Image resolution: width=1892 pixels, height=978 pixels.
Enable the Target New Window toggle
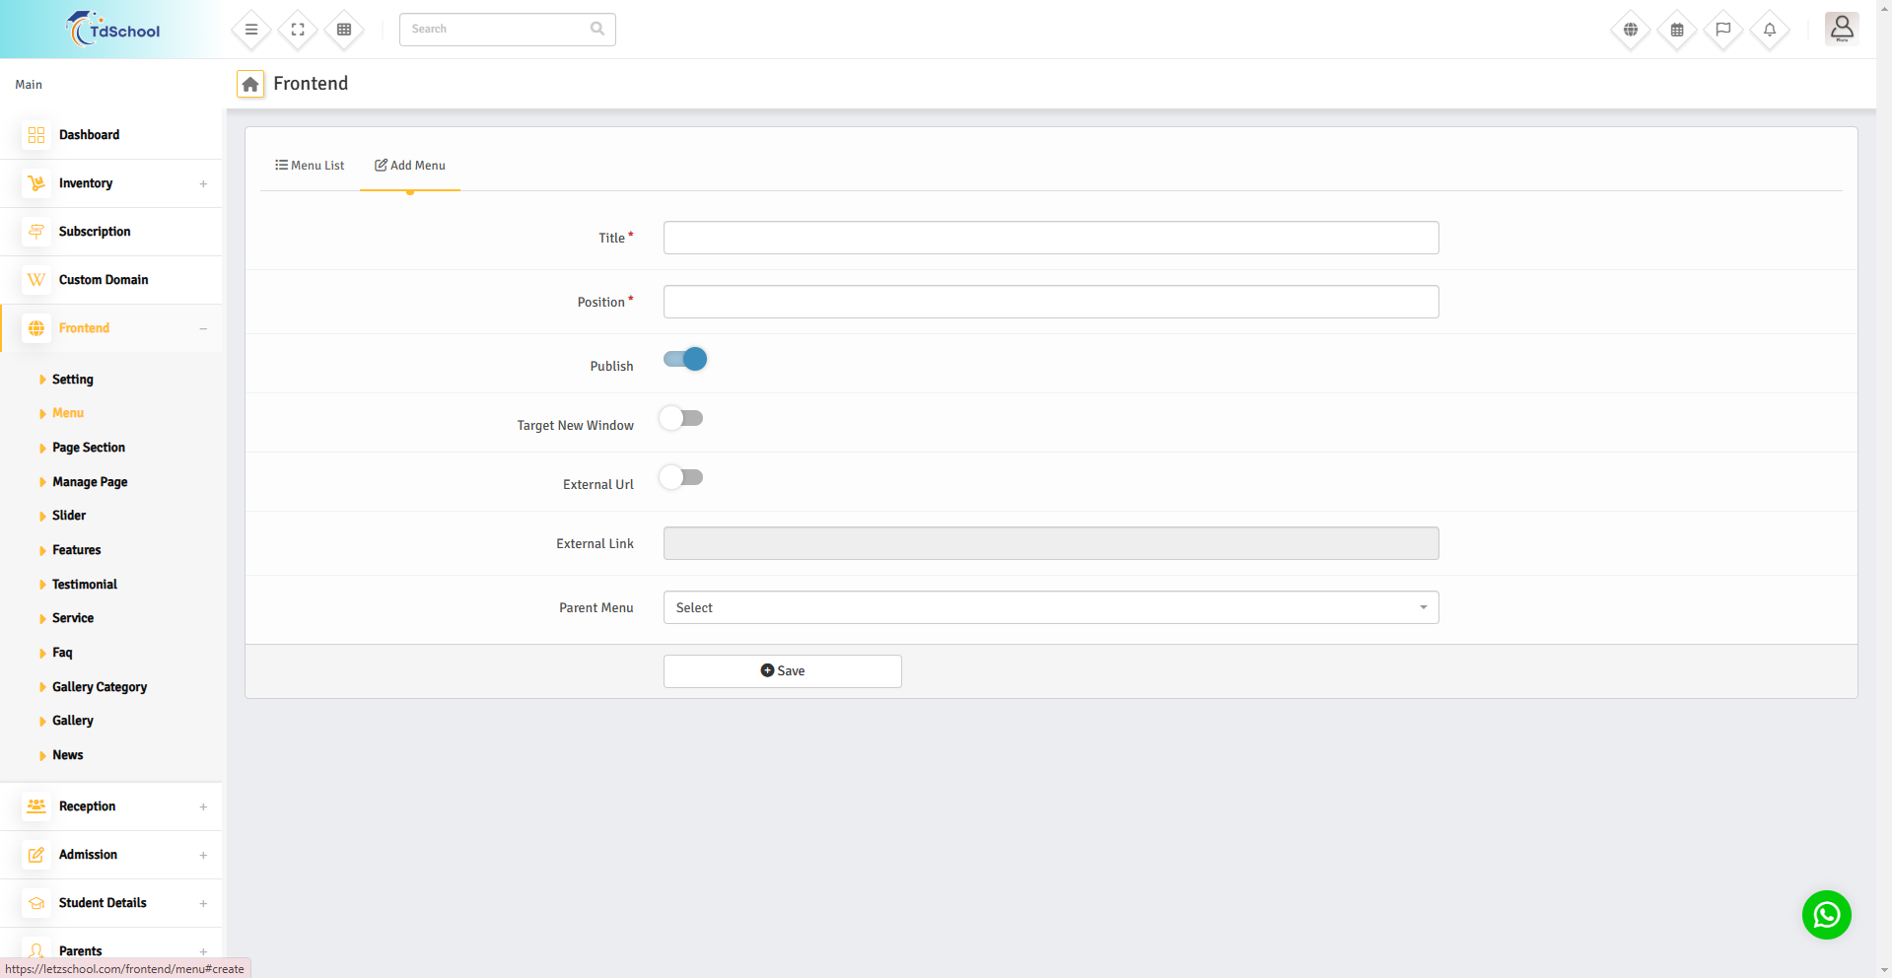[681, 418]
